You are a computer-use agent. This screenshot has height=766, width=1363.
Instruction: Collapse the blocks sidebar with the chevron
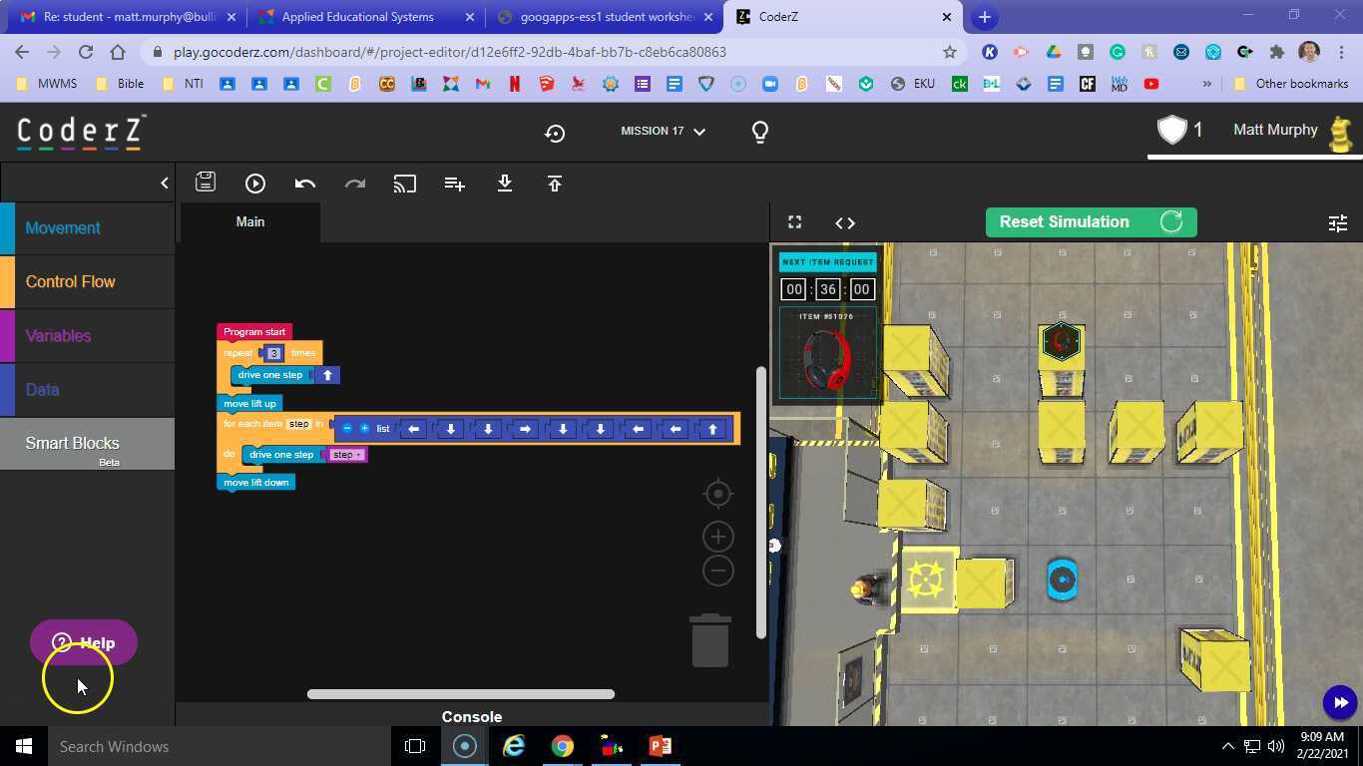(x=164, y=183)
